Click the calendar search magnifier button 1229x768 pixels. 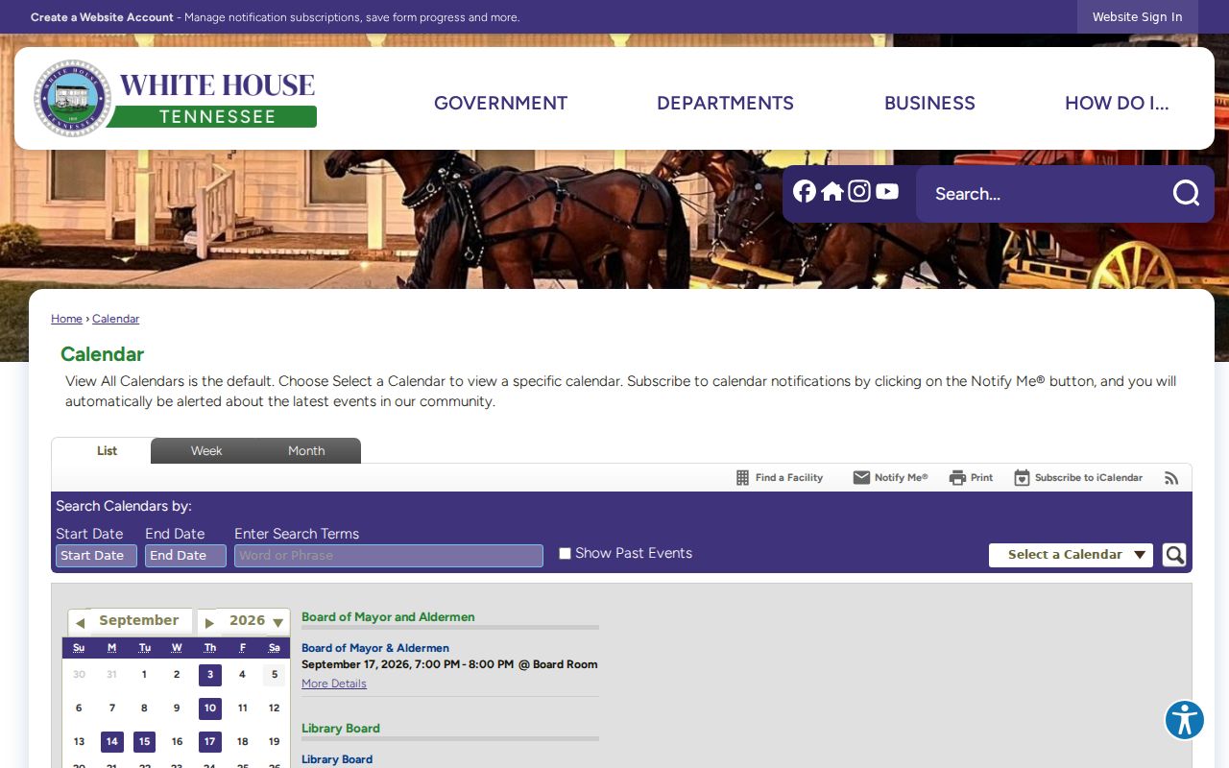[1174, 555]
